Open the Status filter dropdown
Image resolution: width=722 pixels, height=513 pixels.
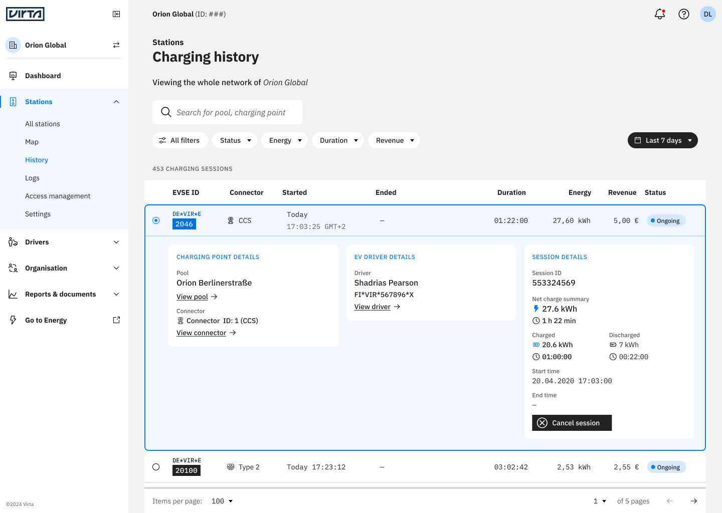(x=235, y=140)
